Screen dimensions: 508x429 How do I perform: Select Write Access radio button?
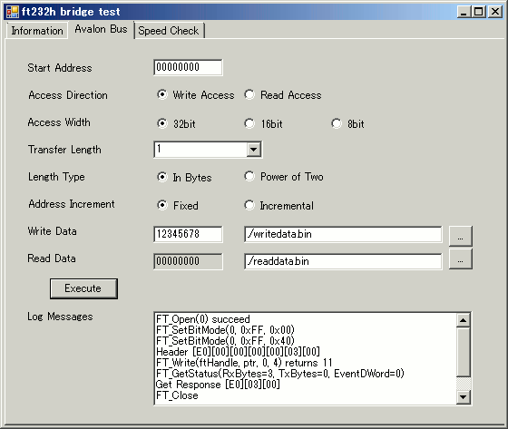coord(196,95)
